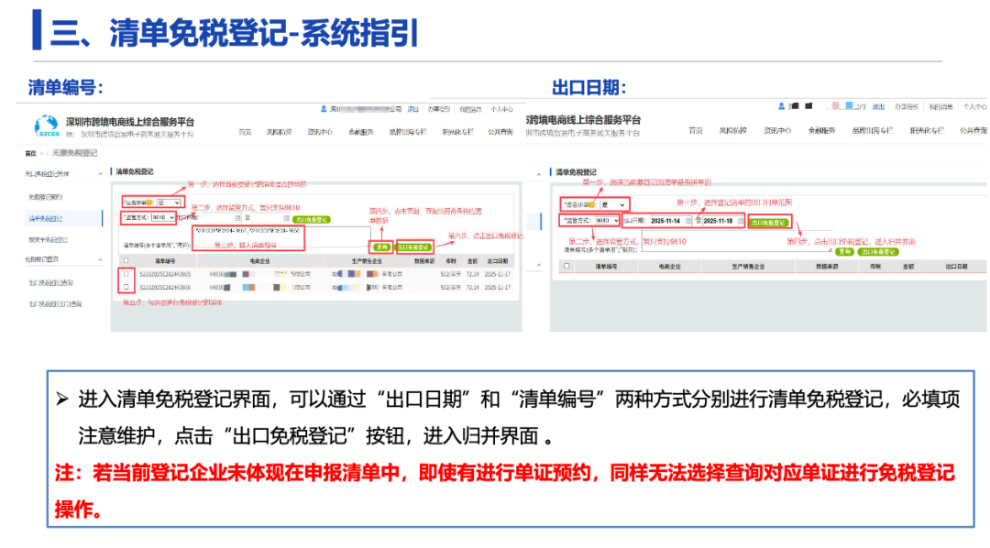Image resolution: width=990 pixels, height=548 pixels.
Task: Click the SZCES platform logo in left screenshot
Action: 45,126
